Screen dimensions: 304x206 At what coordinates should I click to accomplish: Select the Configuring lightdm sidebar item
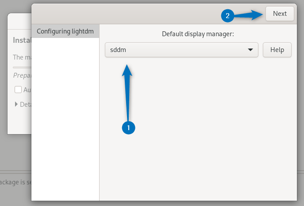65,31
